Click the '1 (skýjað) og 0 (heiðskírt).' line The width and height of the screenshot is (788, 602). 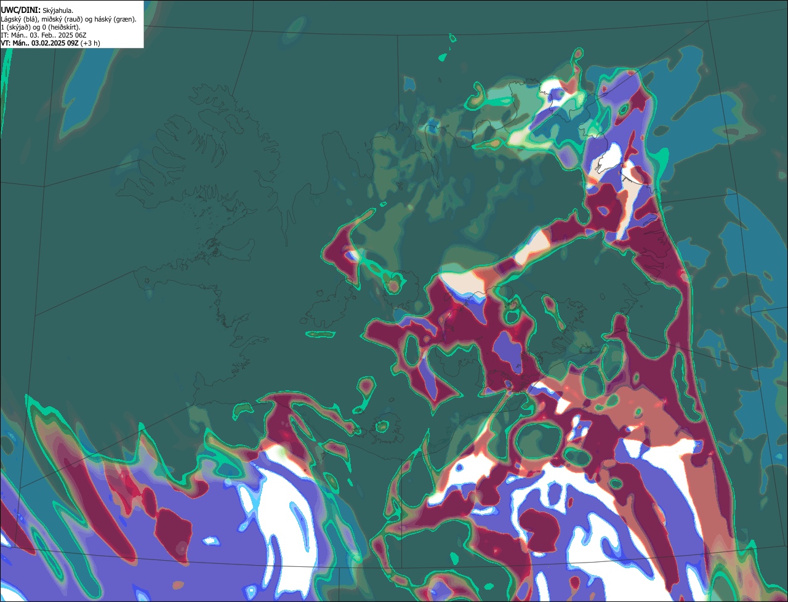pos(41,27)
